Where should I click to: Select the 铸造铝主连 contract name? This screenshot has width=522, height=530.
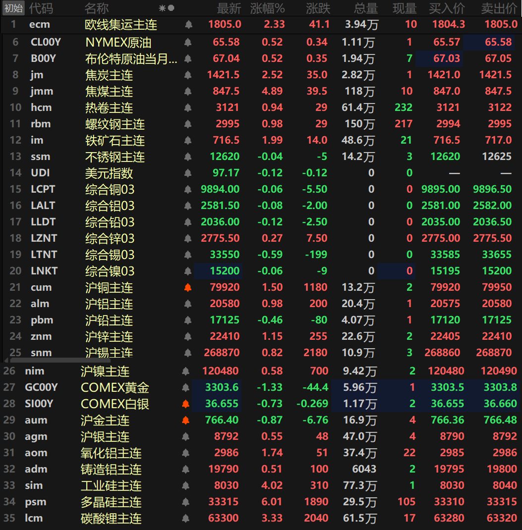point(111,470)
